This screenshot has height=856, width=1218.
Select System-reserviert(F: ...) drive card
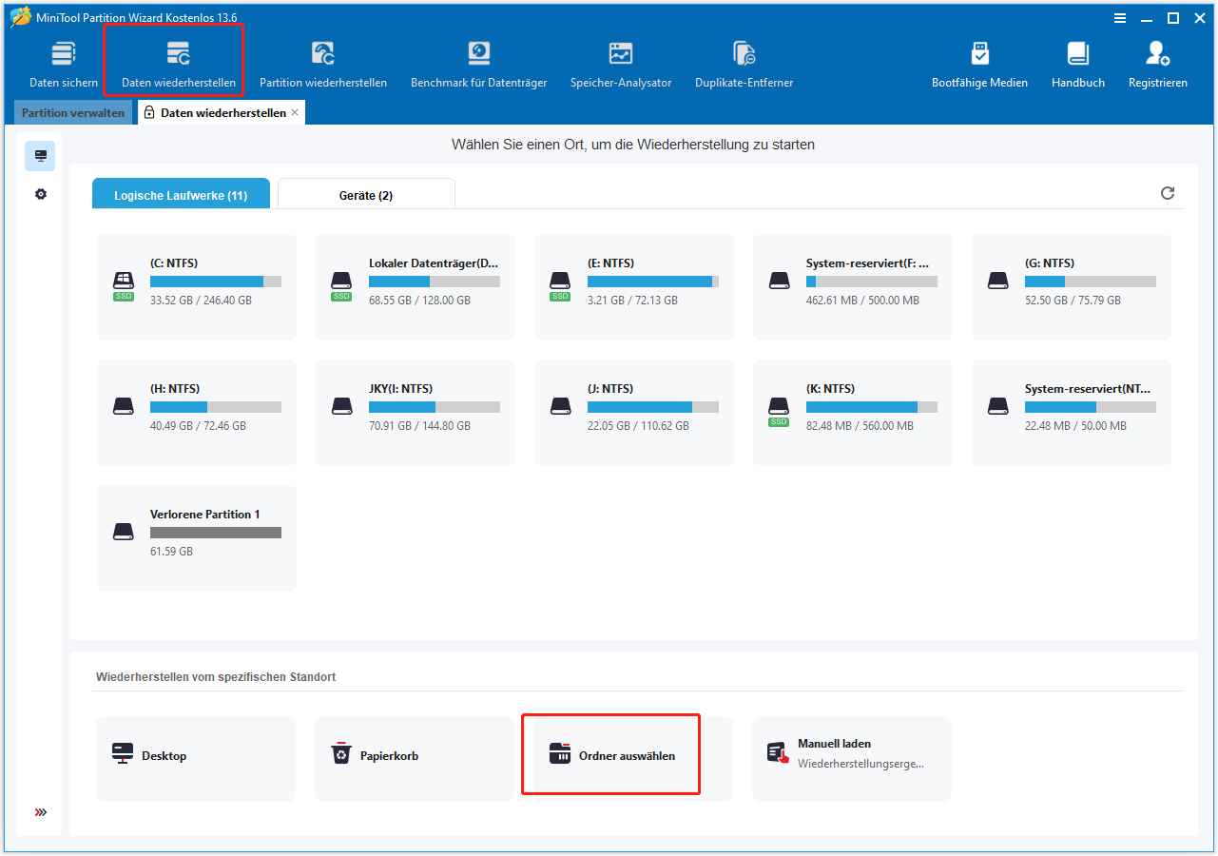click(x=853, y=287)
